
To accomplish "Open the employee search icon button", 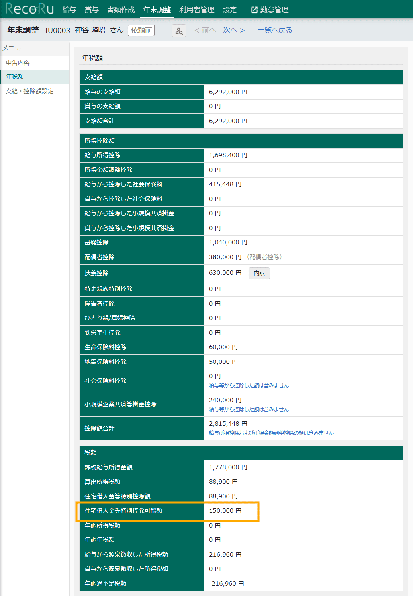I will point(179,31).
